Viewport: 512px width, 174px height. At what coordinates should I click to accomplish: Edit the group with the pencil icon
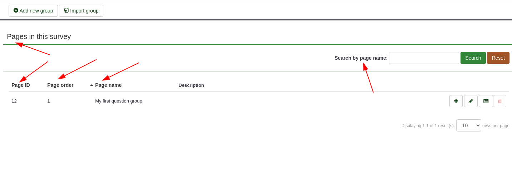click(471, 101)
